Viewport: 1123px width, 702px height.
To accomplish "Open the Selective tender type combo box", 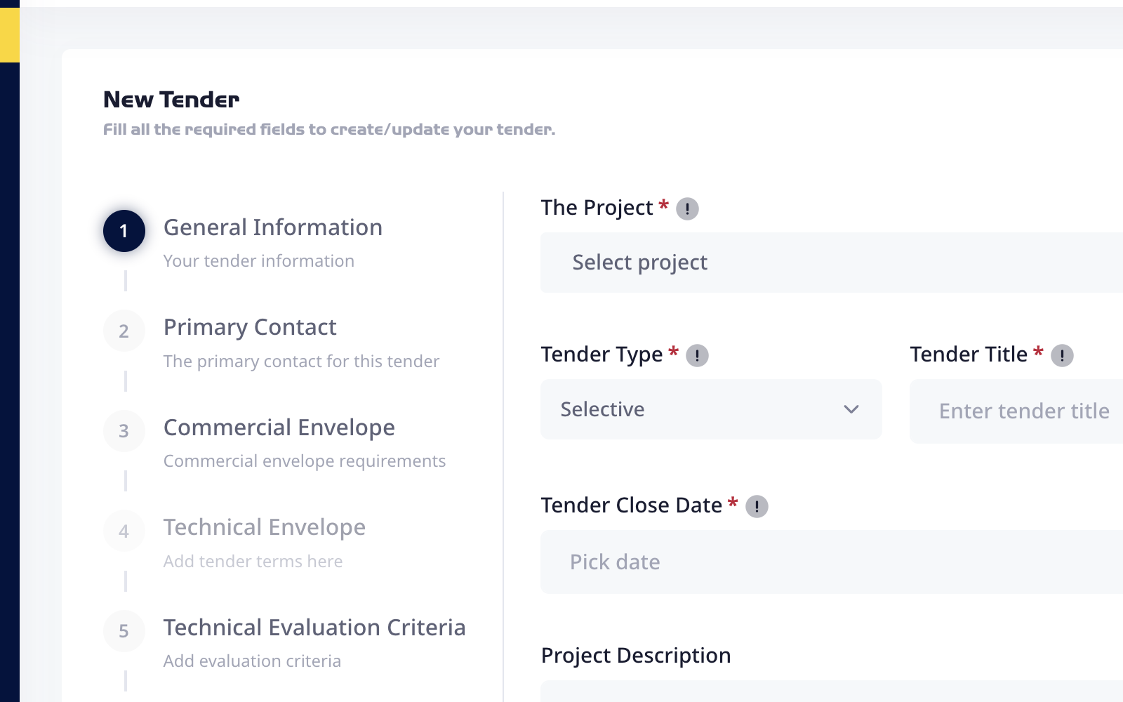I will pos(711,409).
